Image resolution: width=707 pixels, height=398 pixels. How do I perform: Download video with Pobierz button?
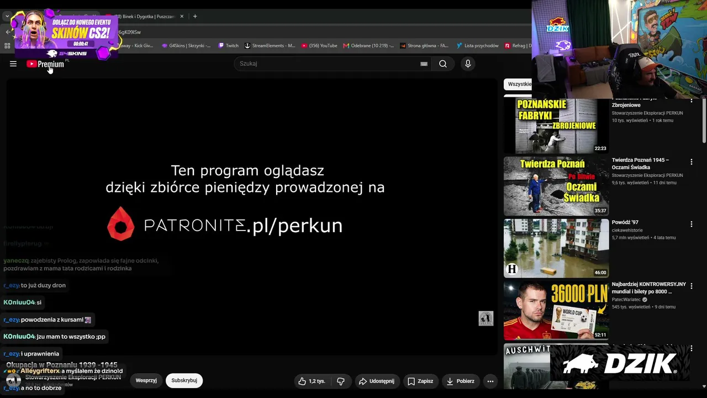(461, 381)
